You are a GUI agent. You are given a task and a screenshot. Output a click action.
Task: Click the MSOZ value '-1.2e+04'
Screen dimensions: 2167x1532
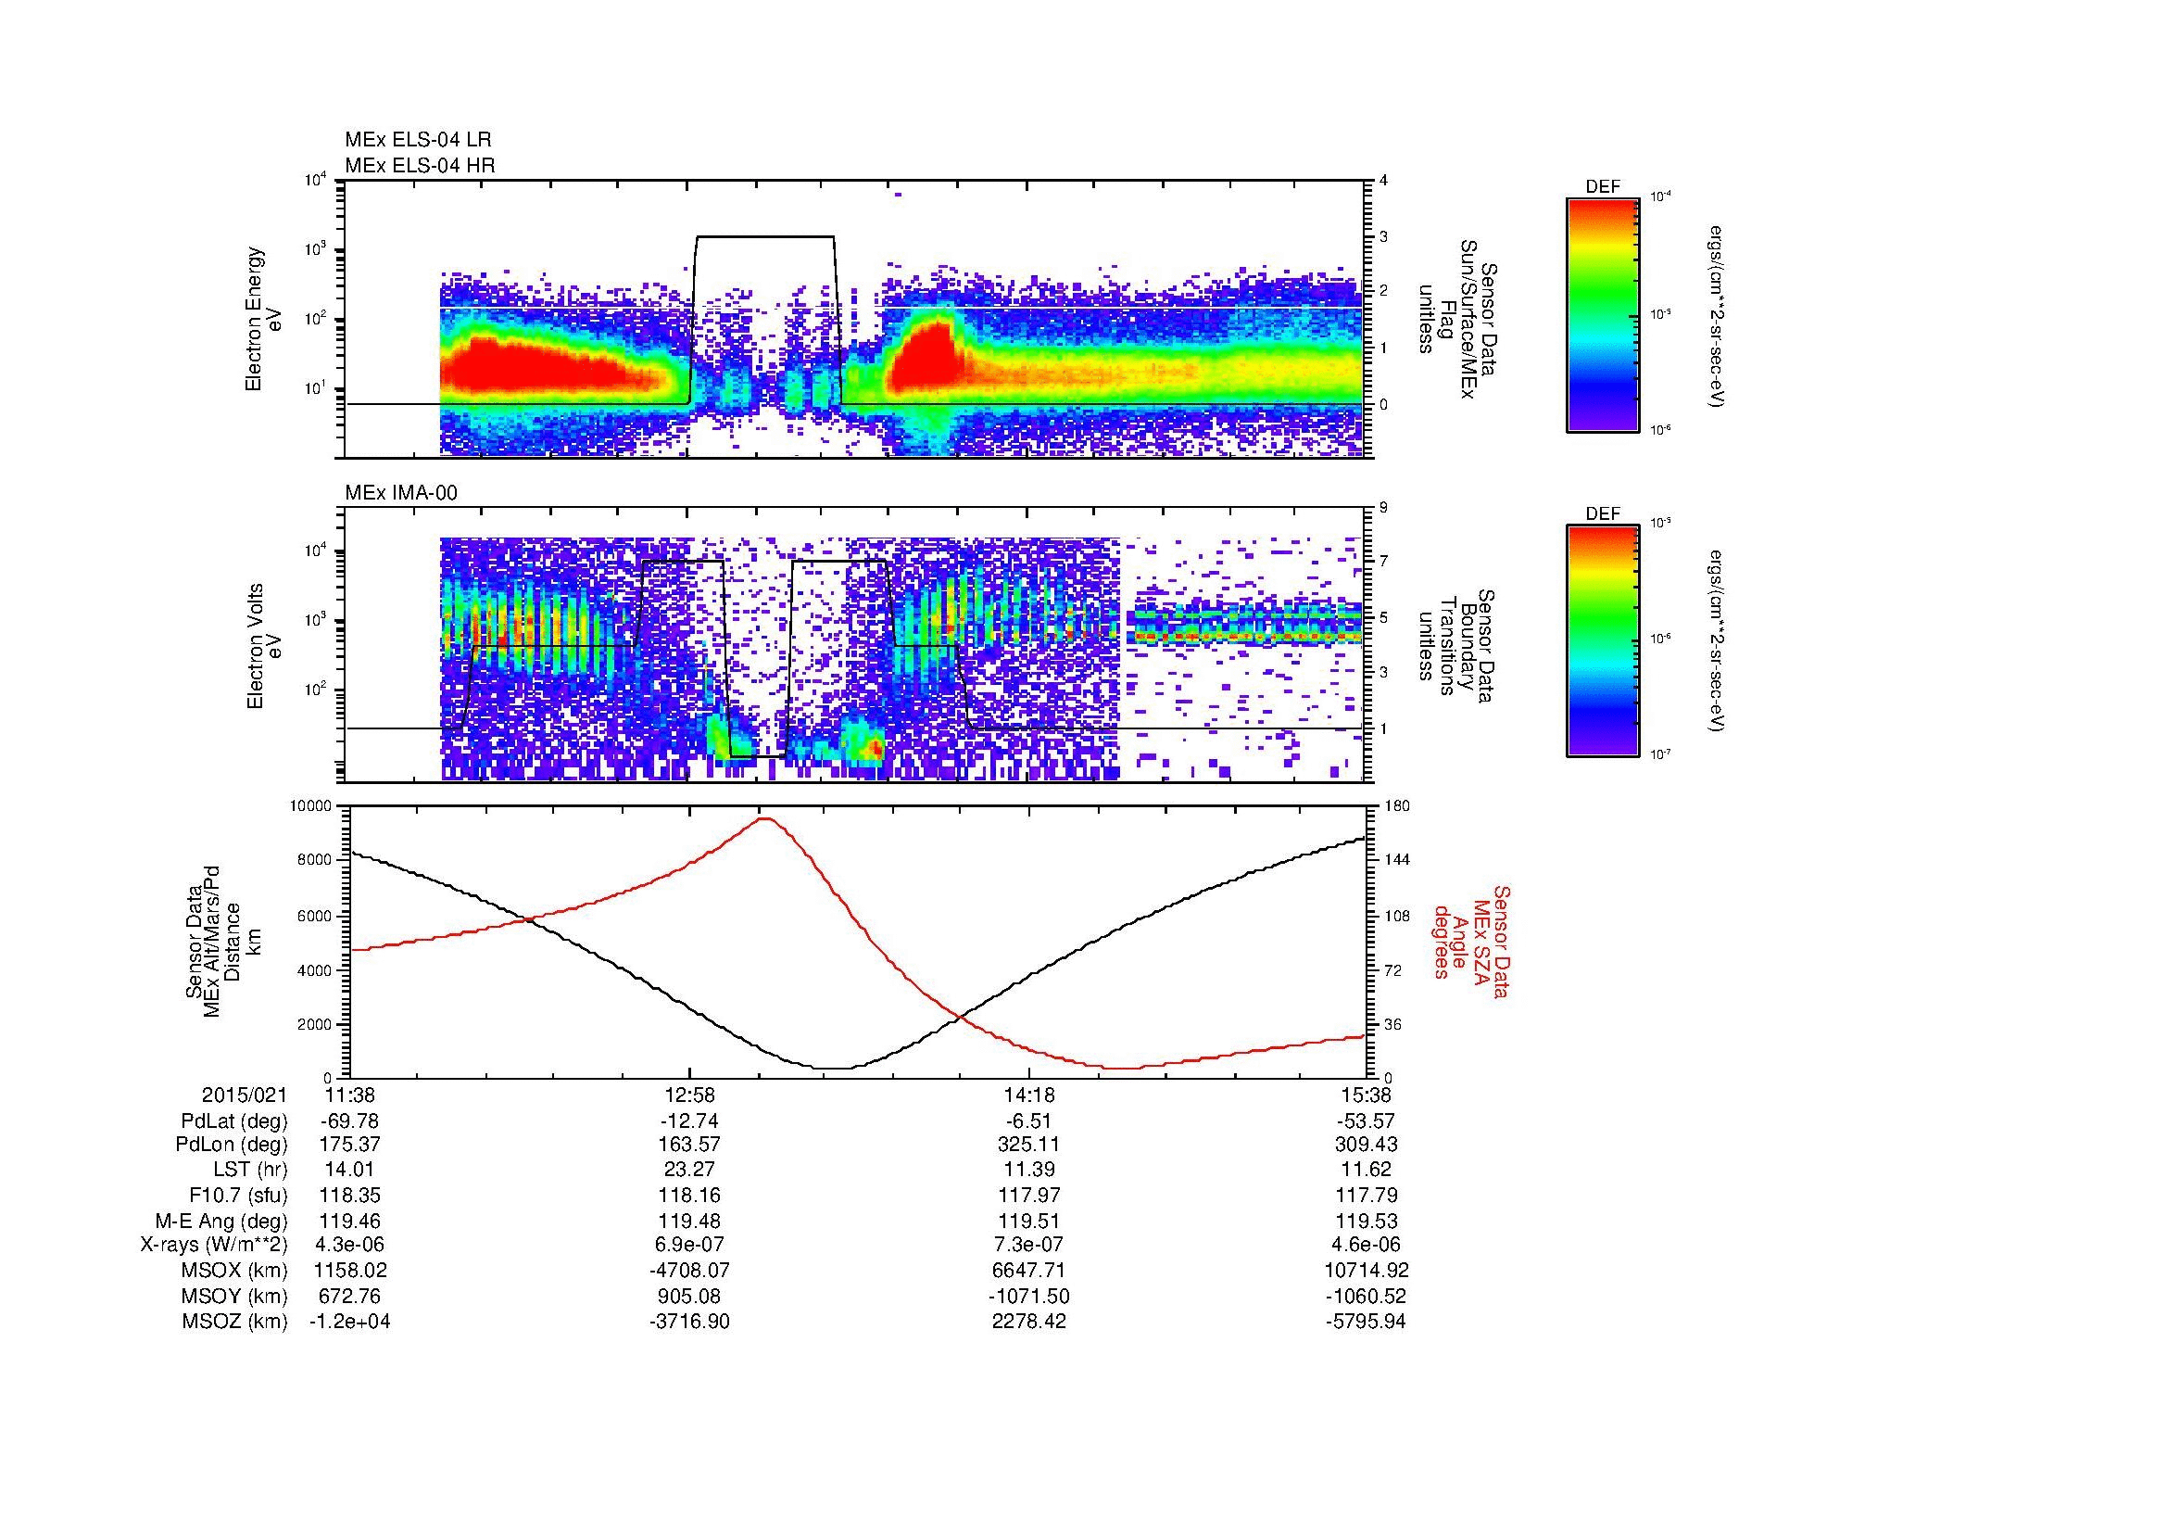pos(350,1322)
